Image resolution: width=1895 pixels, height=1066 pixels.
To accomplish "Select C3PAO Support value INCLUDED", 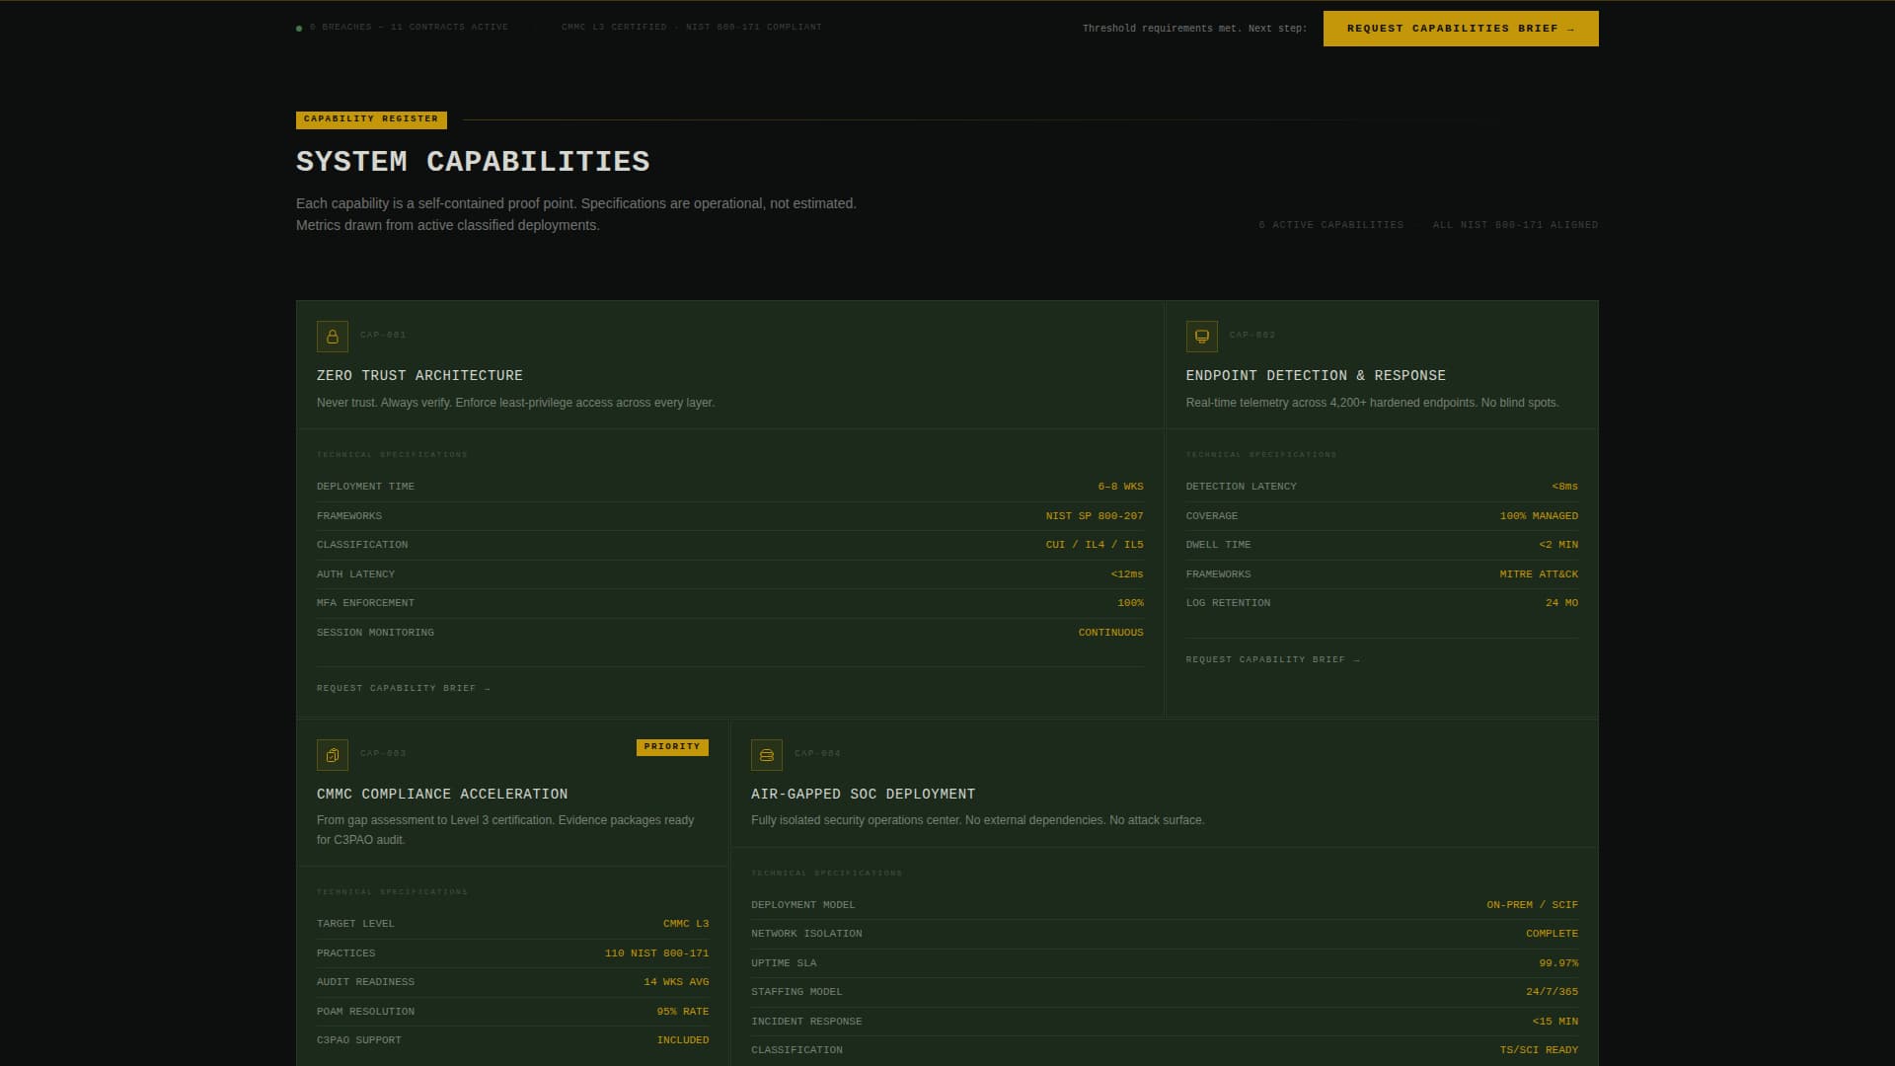I will pyautogui.click(x=683, y=1040).
